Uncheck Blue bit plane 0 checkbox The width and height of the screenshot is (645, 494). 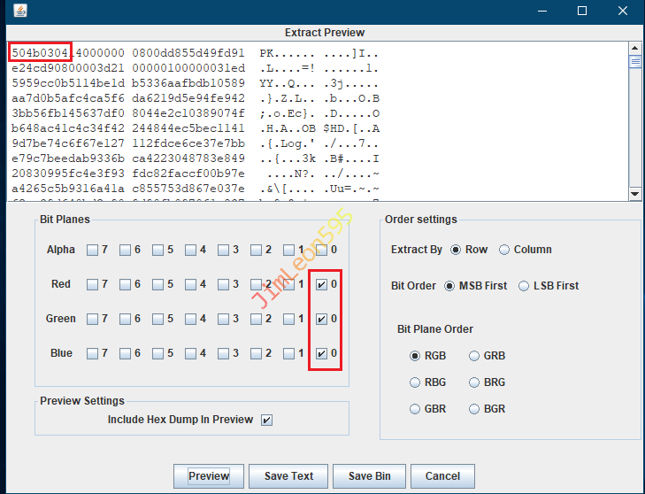pyautogui.click(x=321, y=353)
